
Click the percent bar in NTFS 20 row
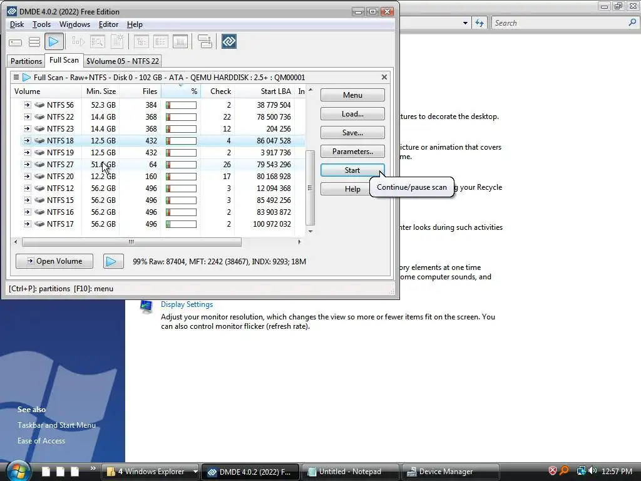pos(181,177)
